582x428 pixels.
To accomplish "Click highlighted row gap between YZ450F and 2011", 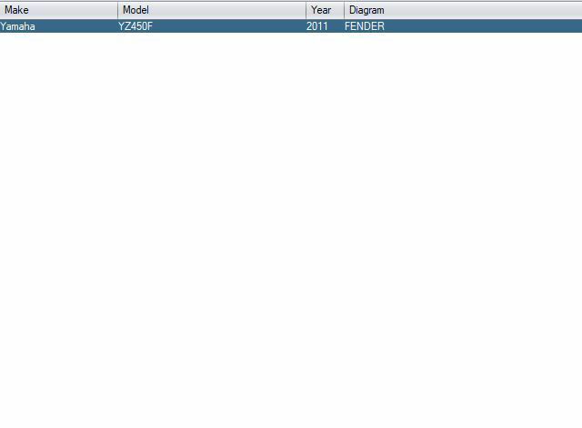I will click(227, 26).
